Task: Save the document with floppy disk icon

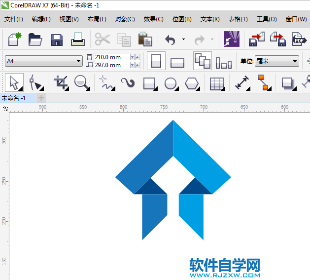Action: click(x=57, y=40)
